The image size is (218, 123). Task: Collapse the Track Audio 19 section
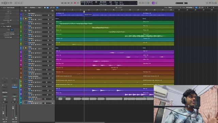point(1,26)
